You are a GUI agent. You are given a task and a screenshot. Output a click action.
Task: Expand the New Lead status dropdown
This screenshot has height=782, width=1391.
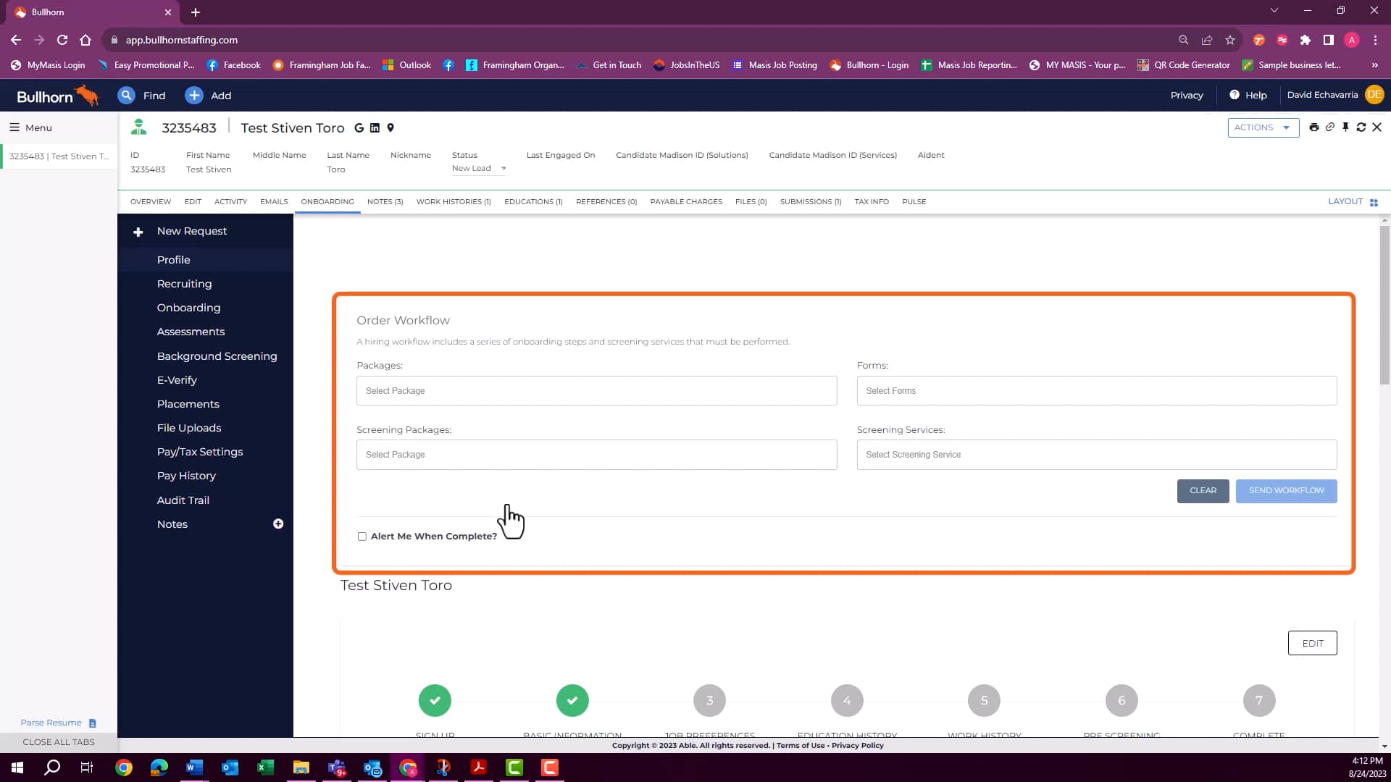pos(505,168)
